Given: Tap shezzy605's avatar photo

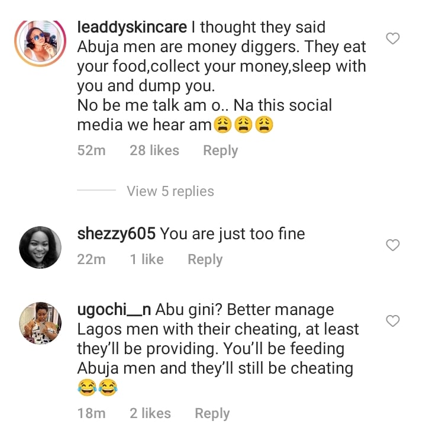Looking at the screenshot, I should 40,247.
